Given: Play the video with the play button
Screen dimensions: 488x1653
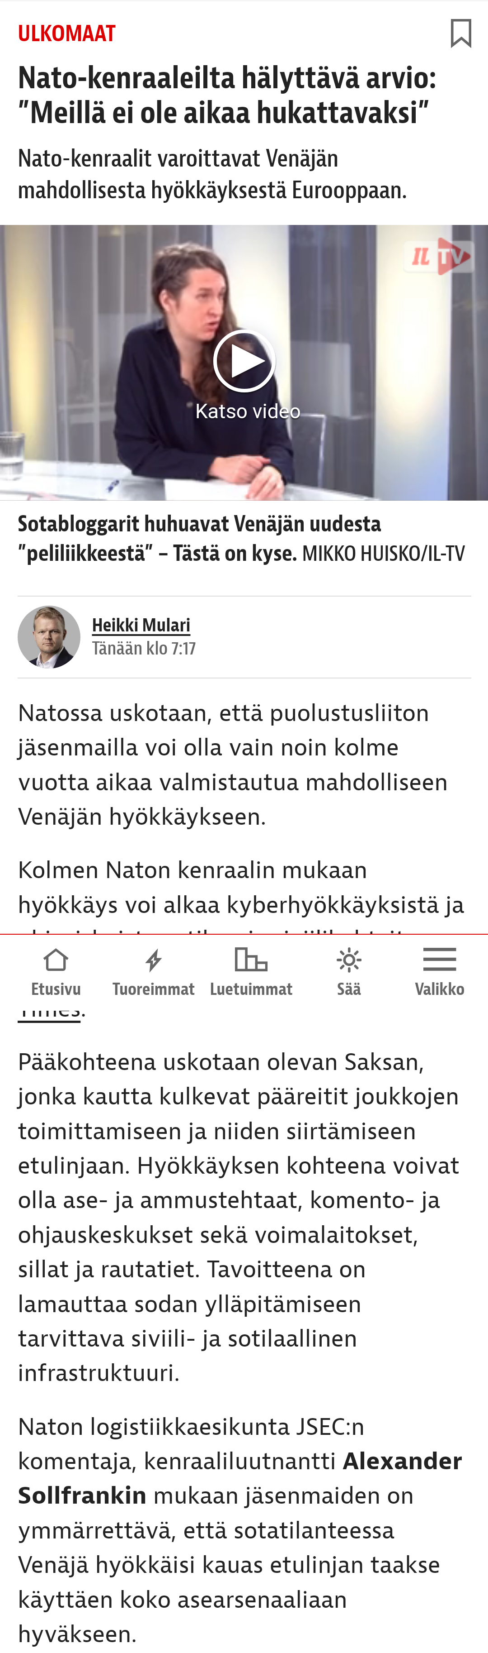Looking at the screenshot, I should [x=244, y=361].
